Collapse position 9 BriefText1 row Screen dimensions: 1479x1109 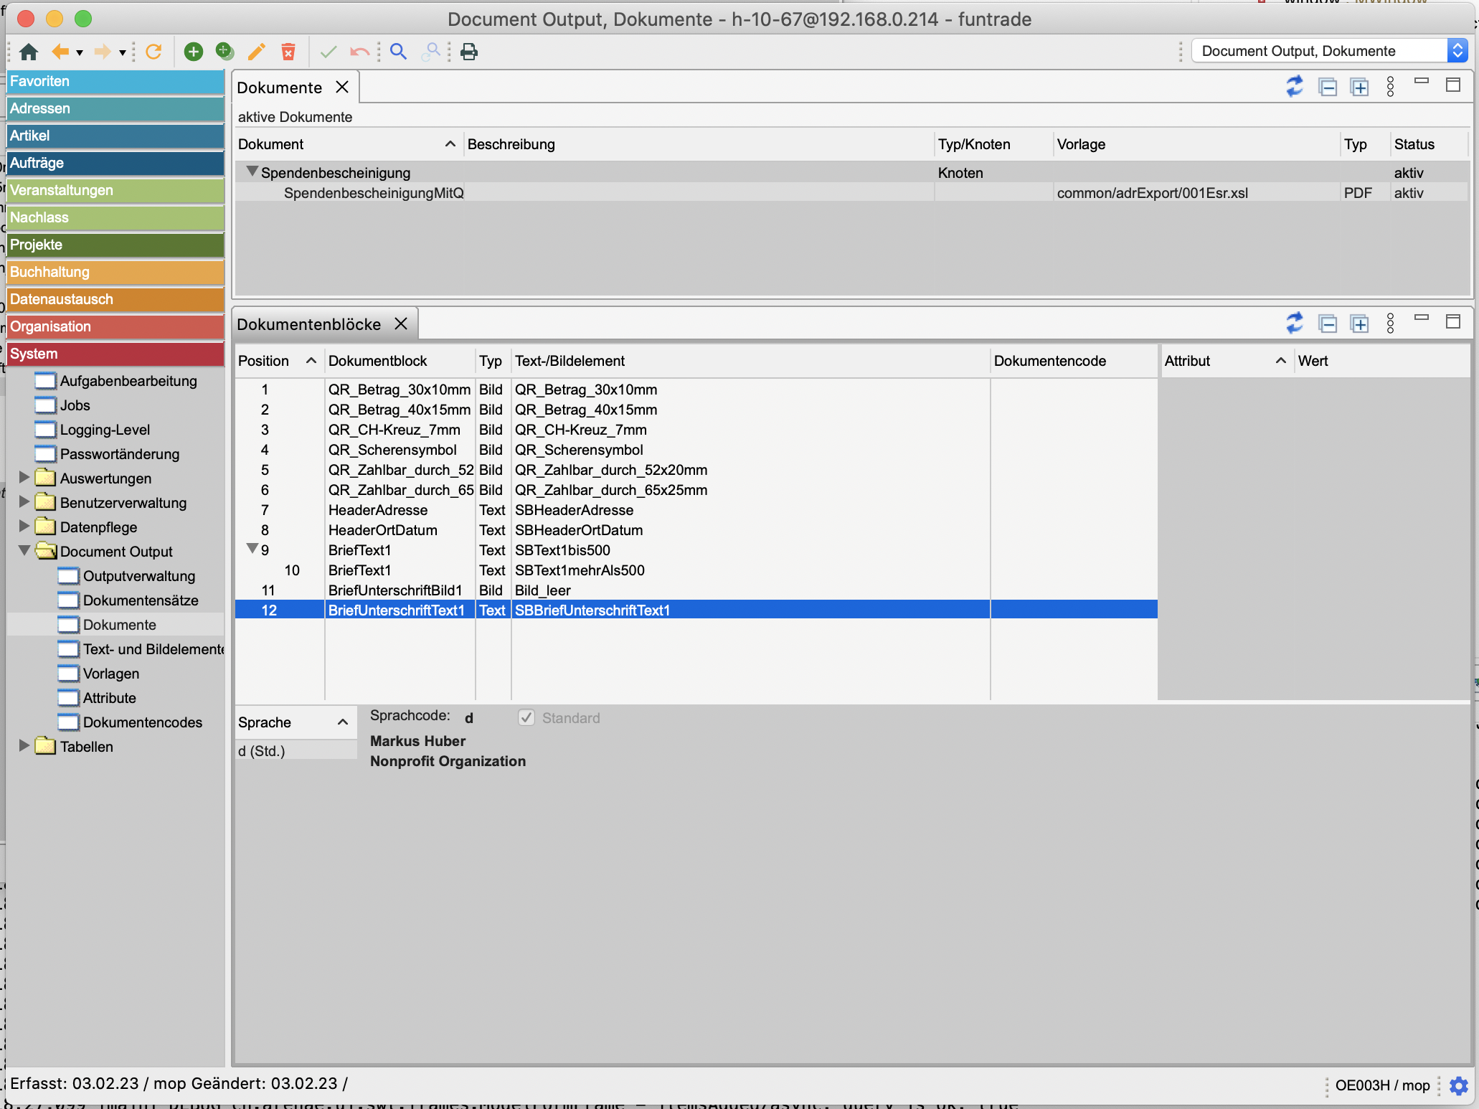tap(252, 549)
